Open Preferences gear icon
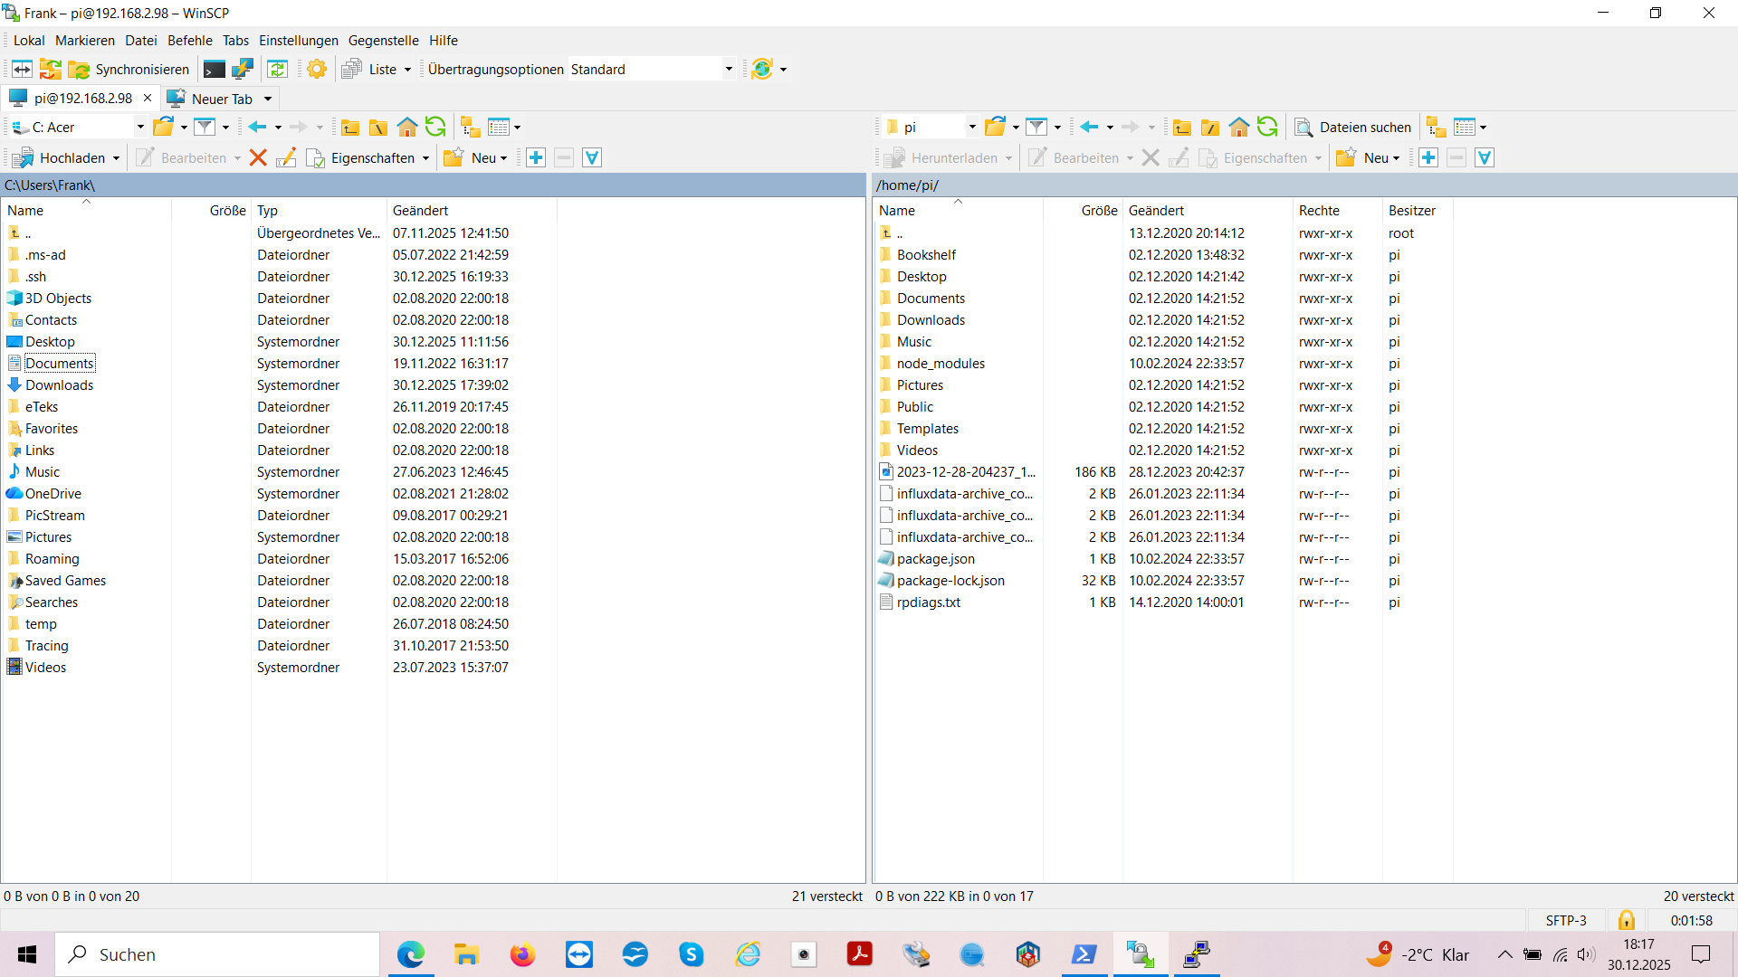 click(x=317, y=70)
